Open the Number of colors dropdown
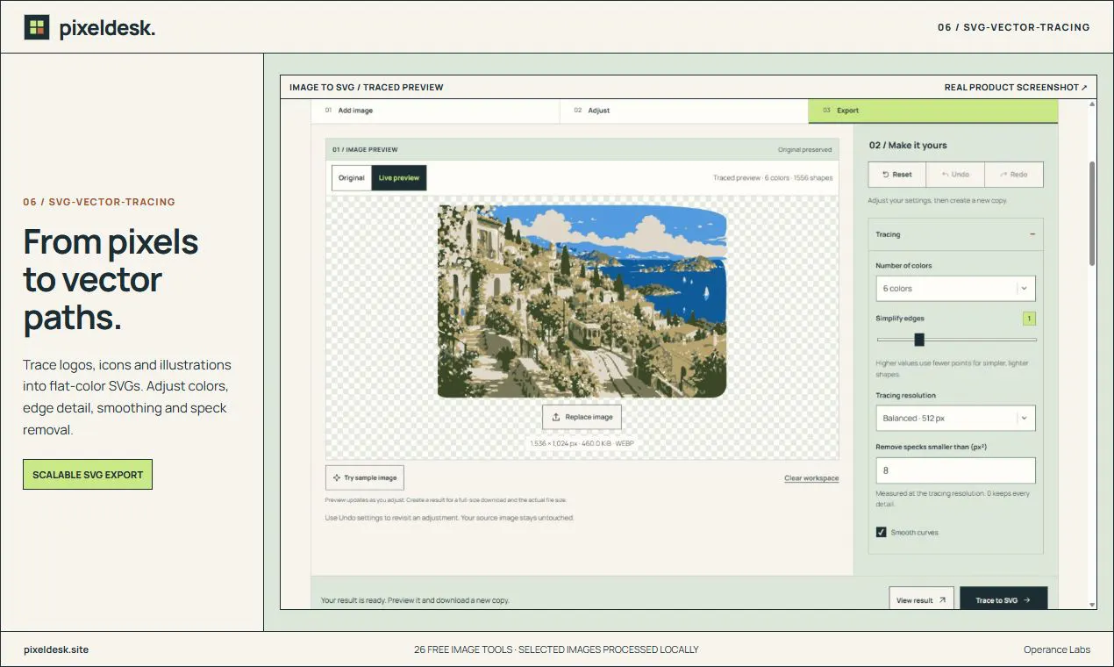The image size is (1114, 667). 955,289
